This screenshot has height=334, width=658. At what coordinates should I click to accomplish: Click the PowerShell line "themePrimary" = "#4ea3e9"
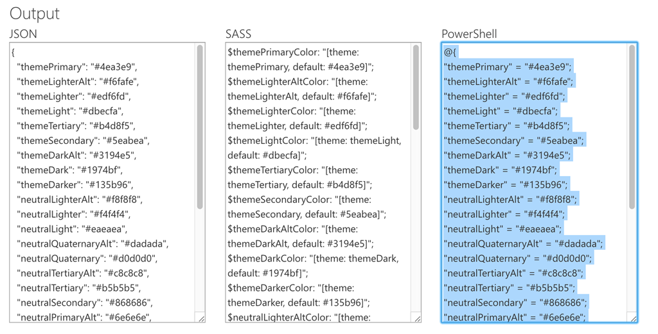508,67
